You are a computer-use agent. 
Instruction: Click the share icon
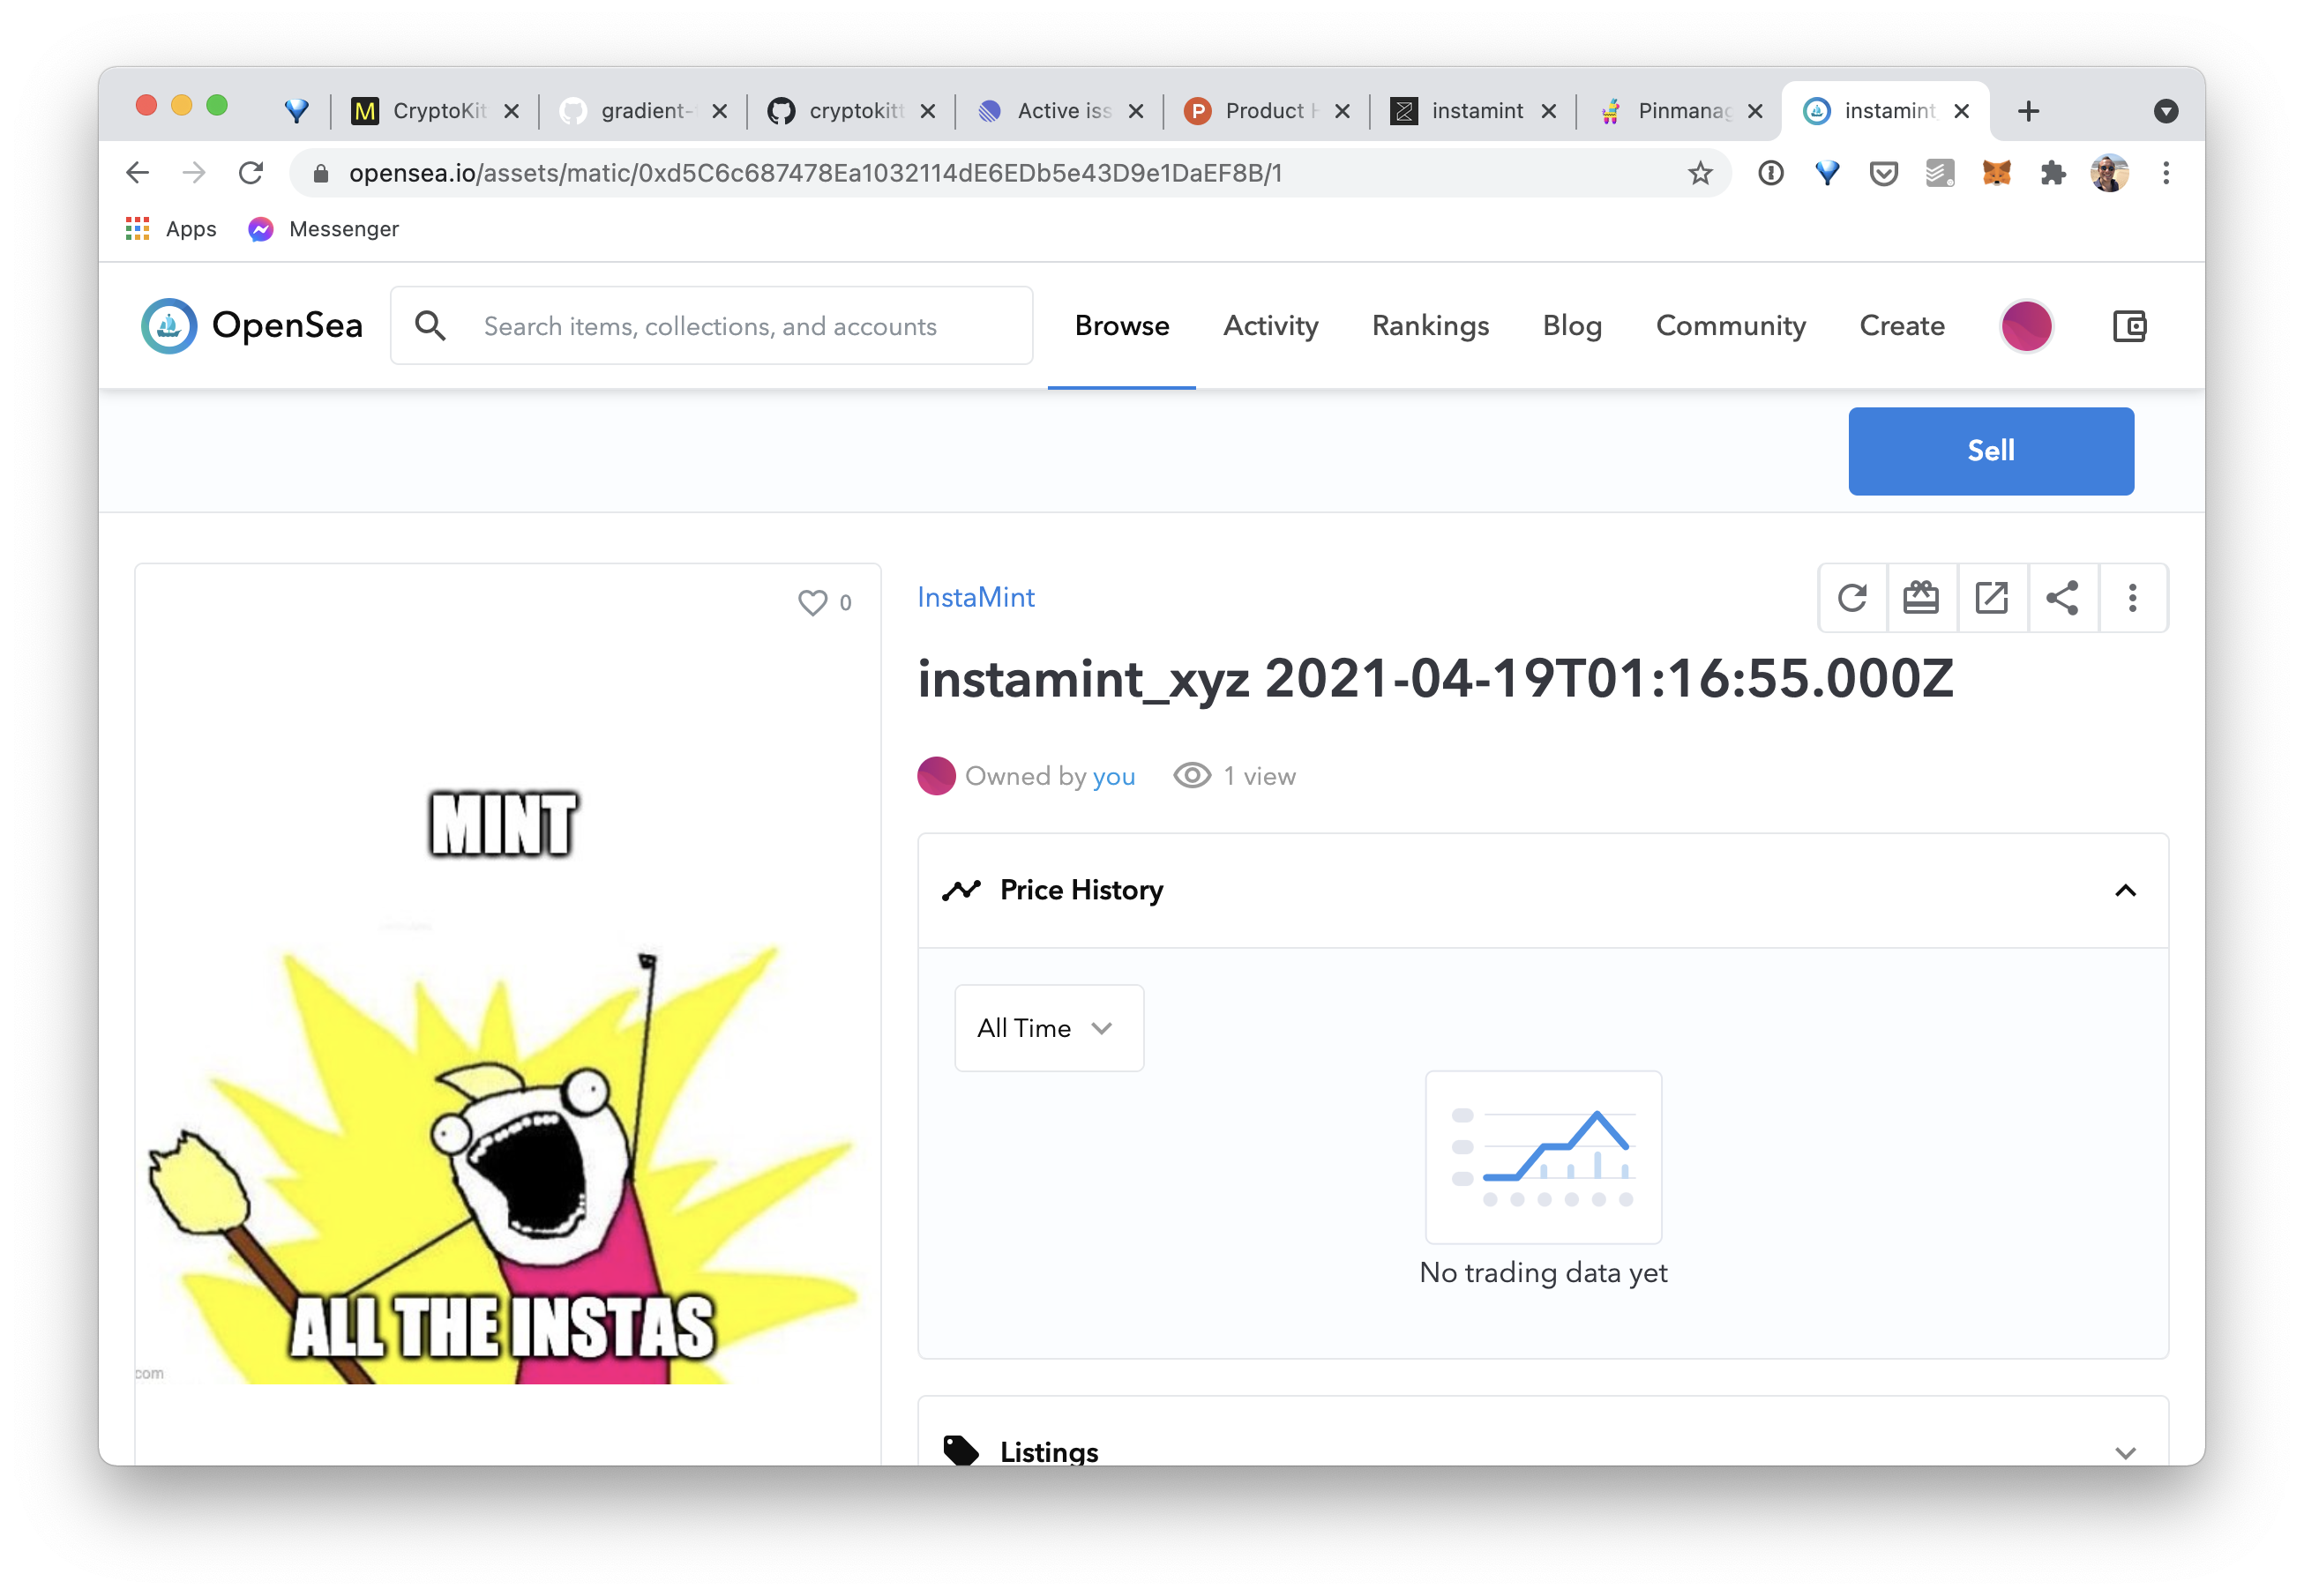[2062, 598]
